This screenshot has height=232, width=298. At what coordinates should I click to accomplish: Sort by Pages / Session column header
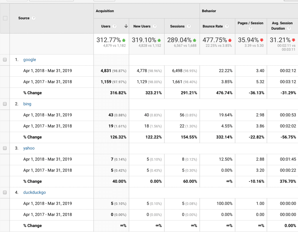point(251,23)
